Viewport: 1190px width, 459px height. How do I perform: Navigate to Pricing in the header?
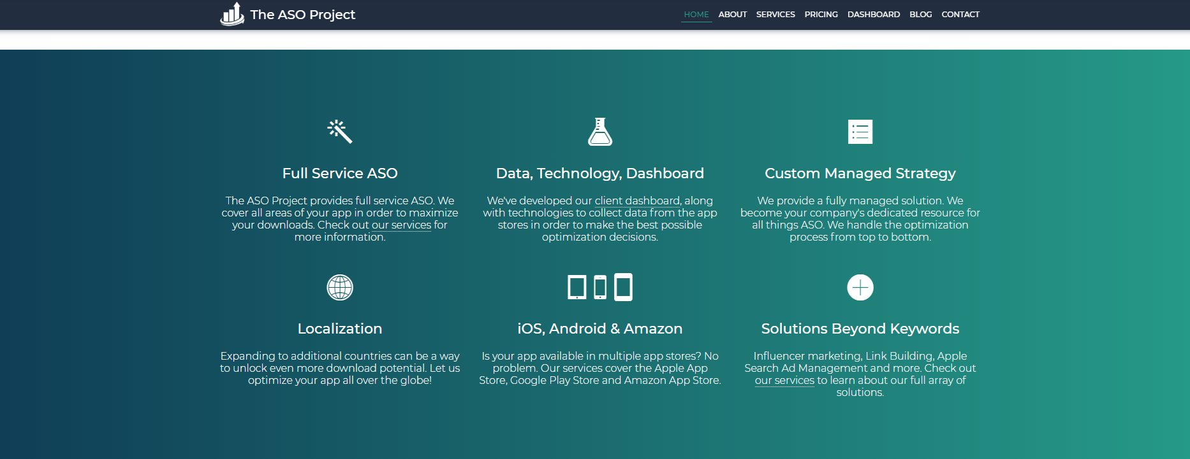tap(821, 14)
